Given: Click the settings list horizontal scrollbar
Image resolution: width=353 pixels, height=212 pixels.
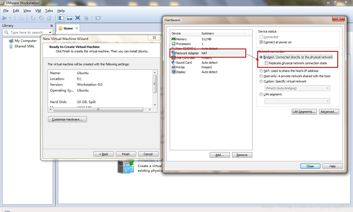Looking at the screenshot, I should click(x=99, y=109).
